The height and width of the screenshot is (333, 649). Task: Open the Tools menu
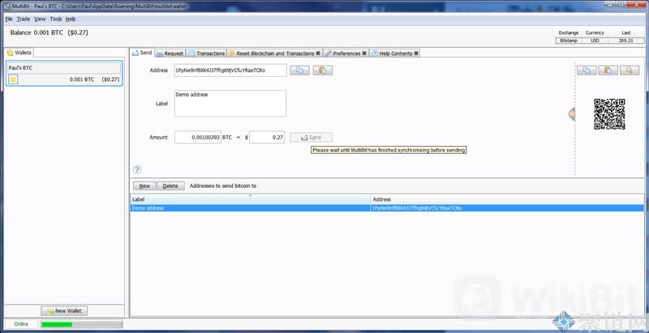pos(56,19)
